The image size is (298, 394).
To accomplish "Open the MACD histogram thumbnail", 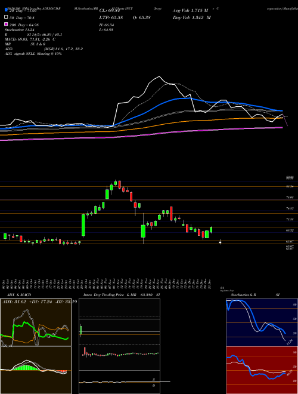I will [x=36, y=370].
